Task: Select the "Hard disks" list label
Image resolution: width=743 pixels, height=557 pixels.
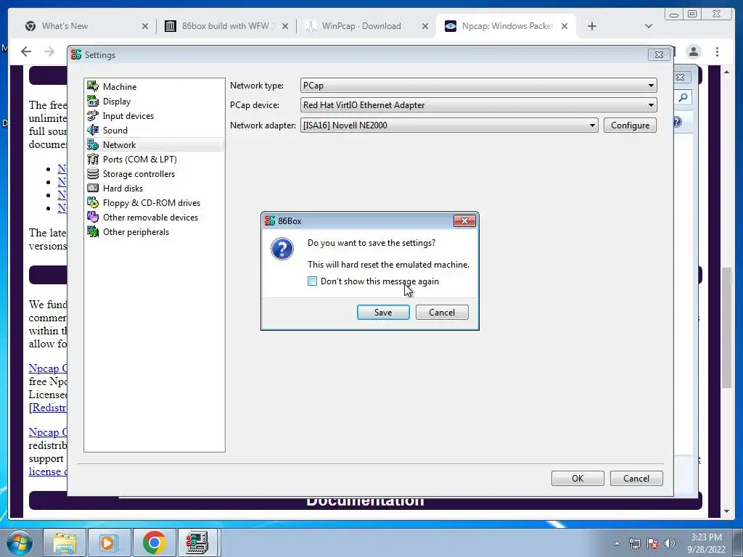Action: (123, 188)
